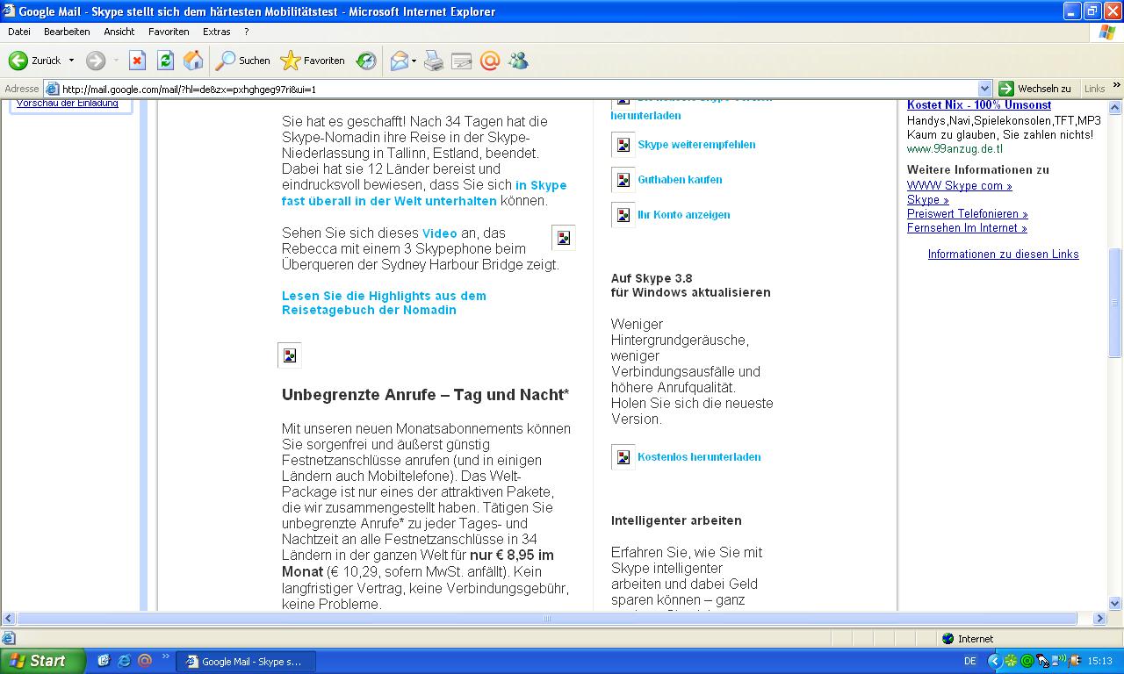
Task: Click the vertical scrollbar up arrow
Action: [x=1115, y=105]
